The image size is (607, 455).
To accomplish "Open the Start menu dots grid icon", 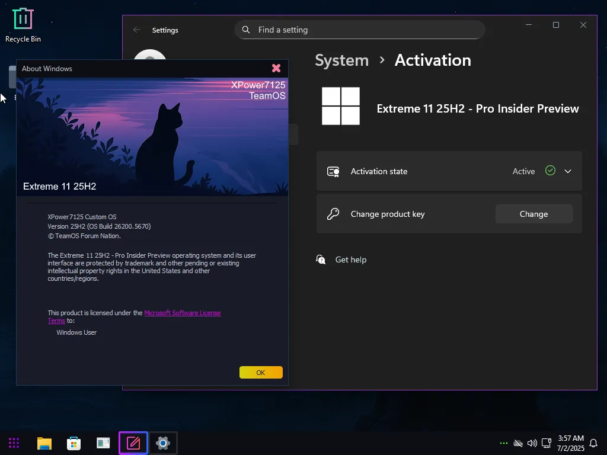I will click(14, 443).
